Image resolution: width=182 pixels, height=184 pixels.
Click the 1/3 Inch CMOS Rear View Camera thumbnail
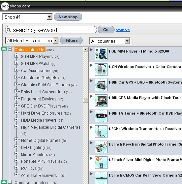(x=101, y=178)
